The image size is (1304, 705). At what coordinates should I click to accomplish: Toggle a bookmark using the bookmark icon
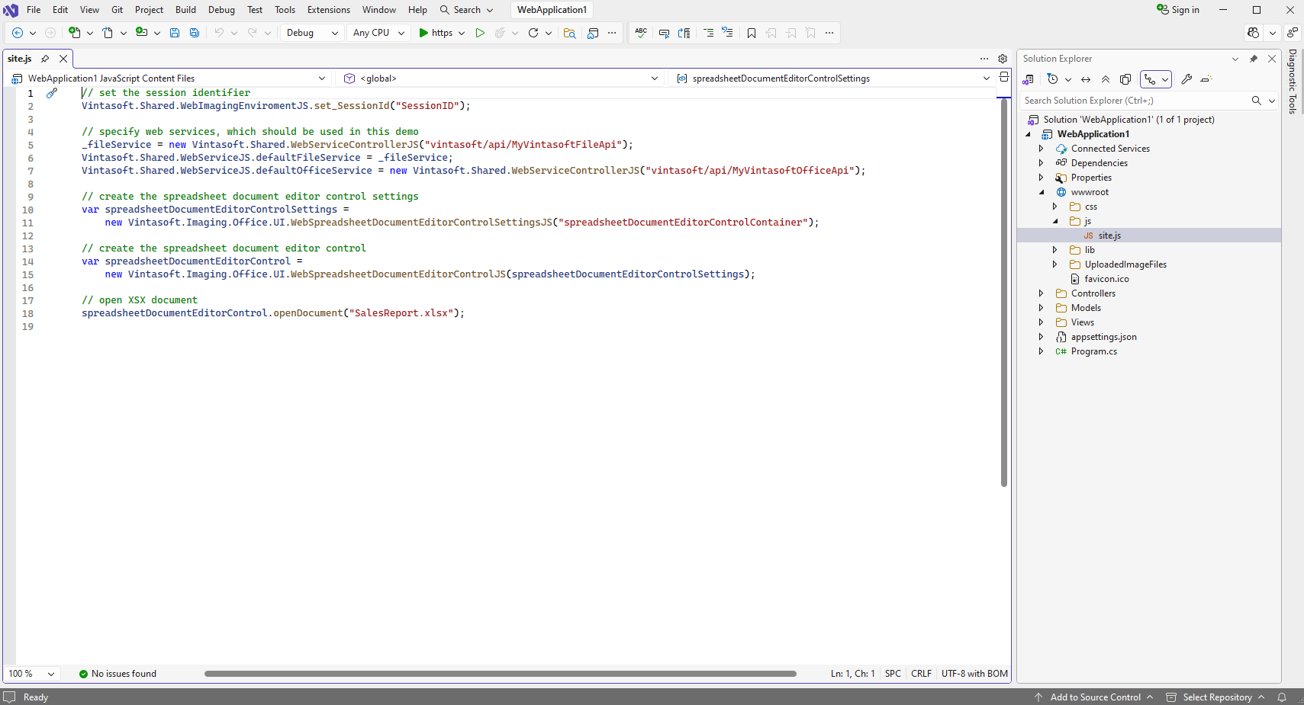(x=752, y=33)
